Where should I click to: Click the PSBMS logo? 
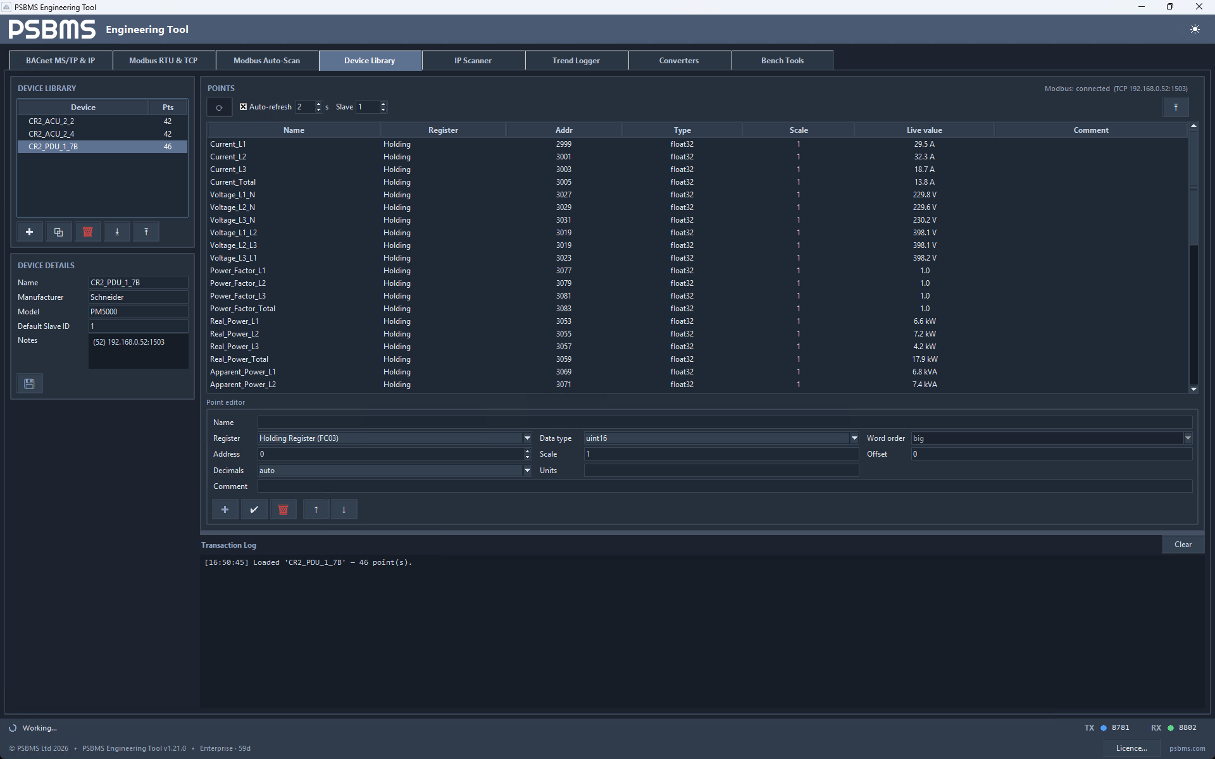52,29
